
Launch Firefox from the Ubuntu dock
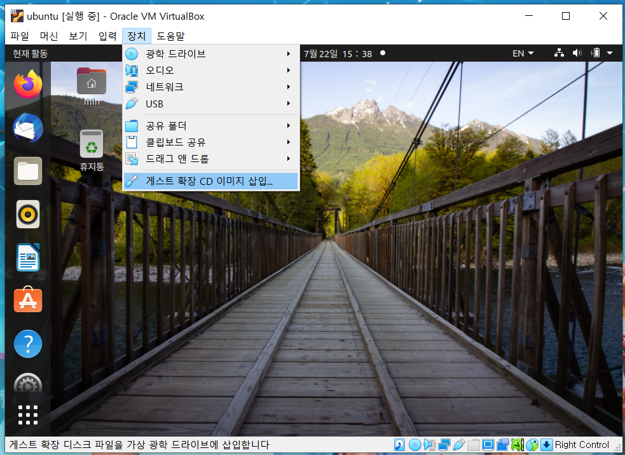(x=28, y=85)
